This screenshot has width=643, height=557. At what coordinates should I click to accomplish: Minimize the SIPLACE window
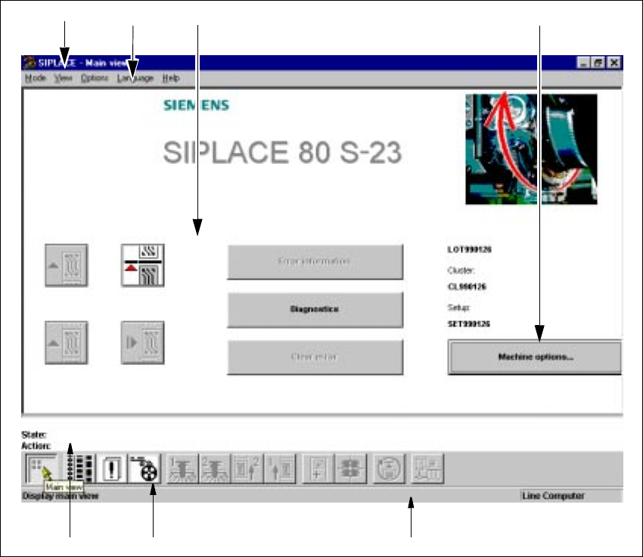coord(583,63)
